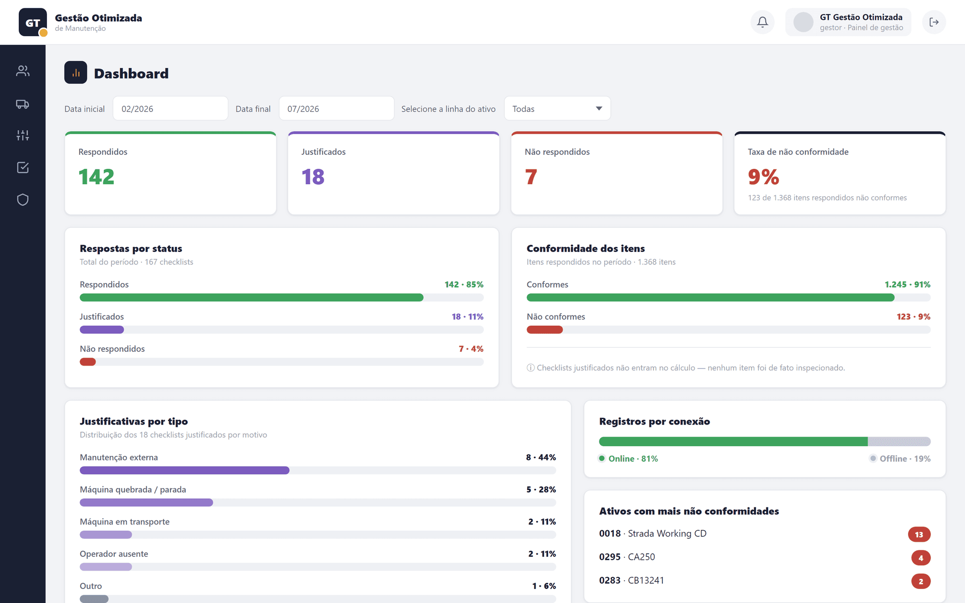The height and width of the screenshot is (603, 965).
Task: Select asset row 0018 Strada Working CD
Action: 764,534
